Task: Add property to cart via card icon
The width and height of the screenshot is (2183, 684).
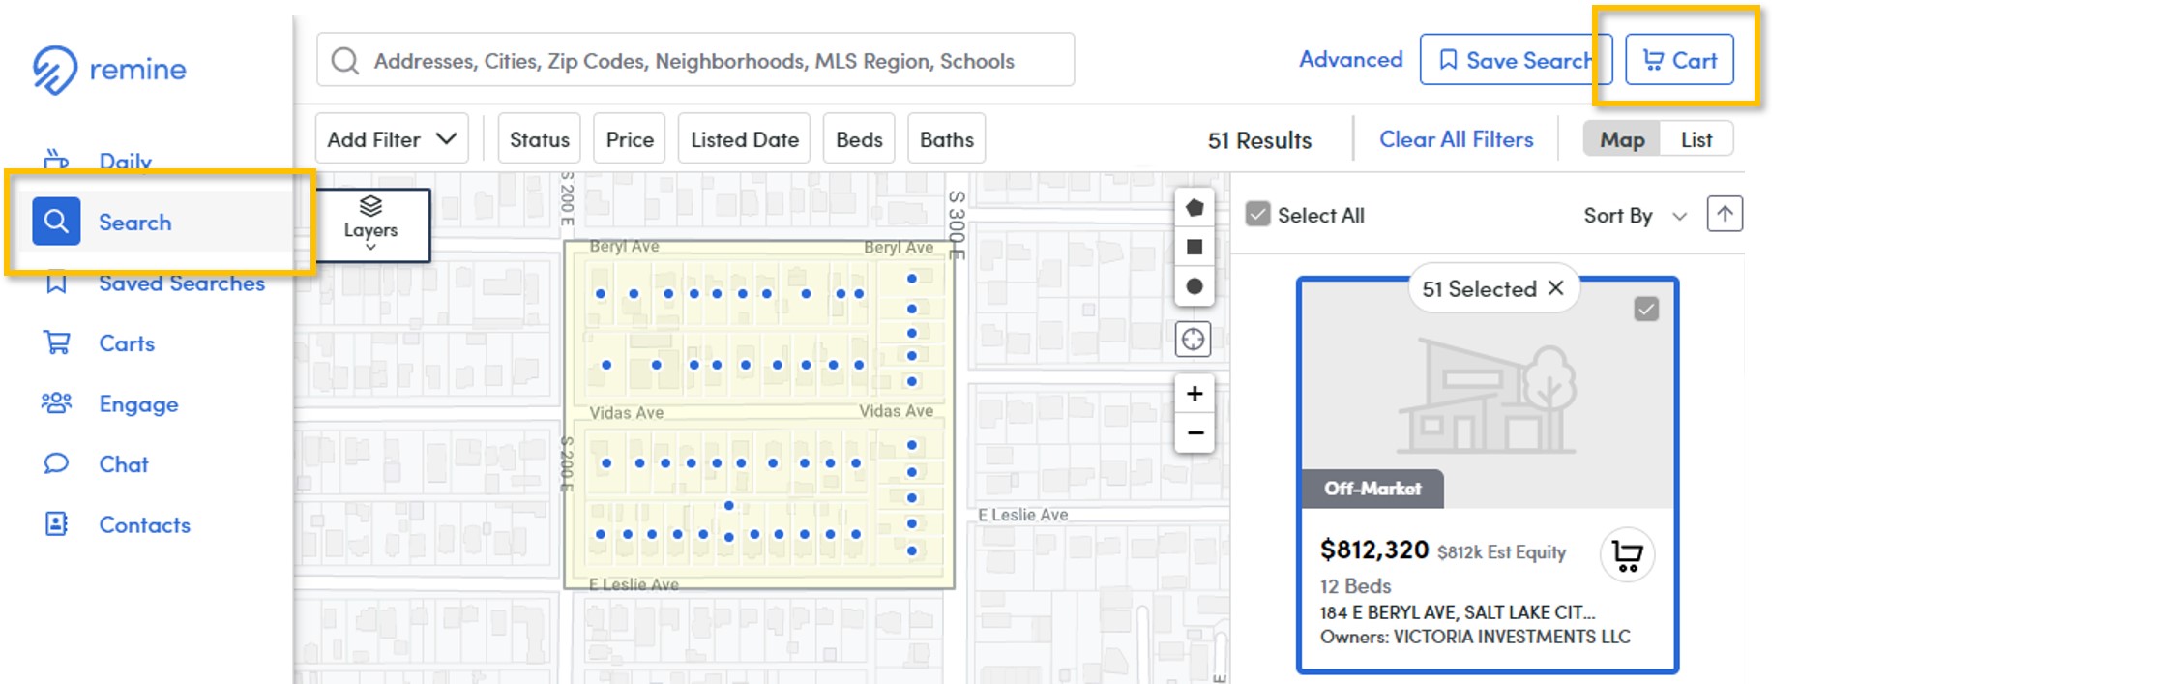Action: click(1627, 555)
